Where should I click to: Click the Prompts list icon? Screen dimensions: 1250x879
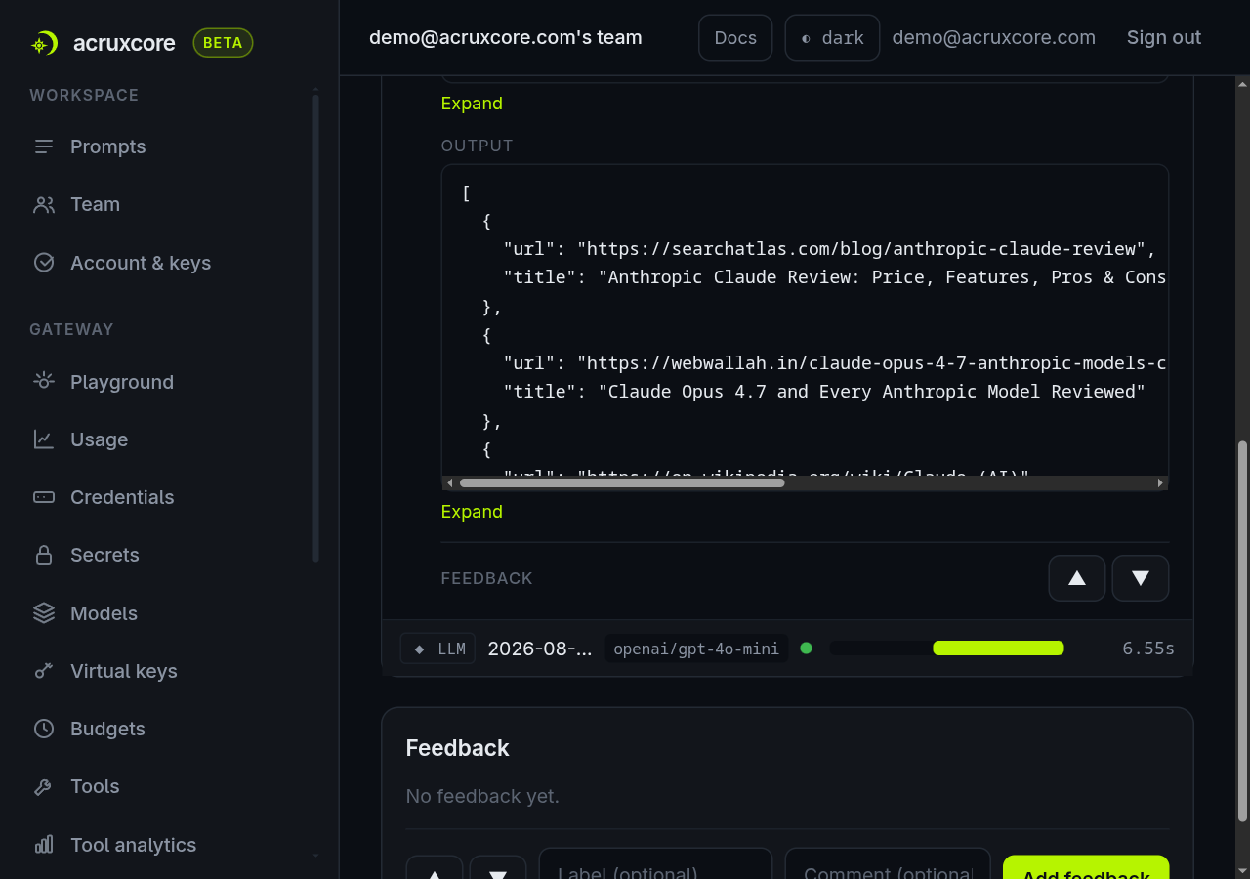(44, 146)
